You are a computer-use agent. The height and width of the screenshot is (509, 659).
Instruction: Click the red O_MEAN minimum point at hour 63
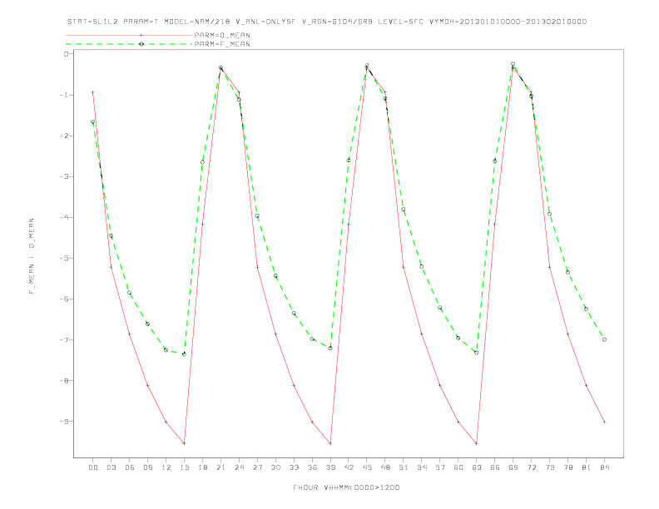(477, 443)
